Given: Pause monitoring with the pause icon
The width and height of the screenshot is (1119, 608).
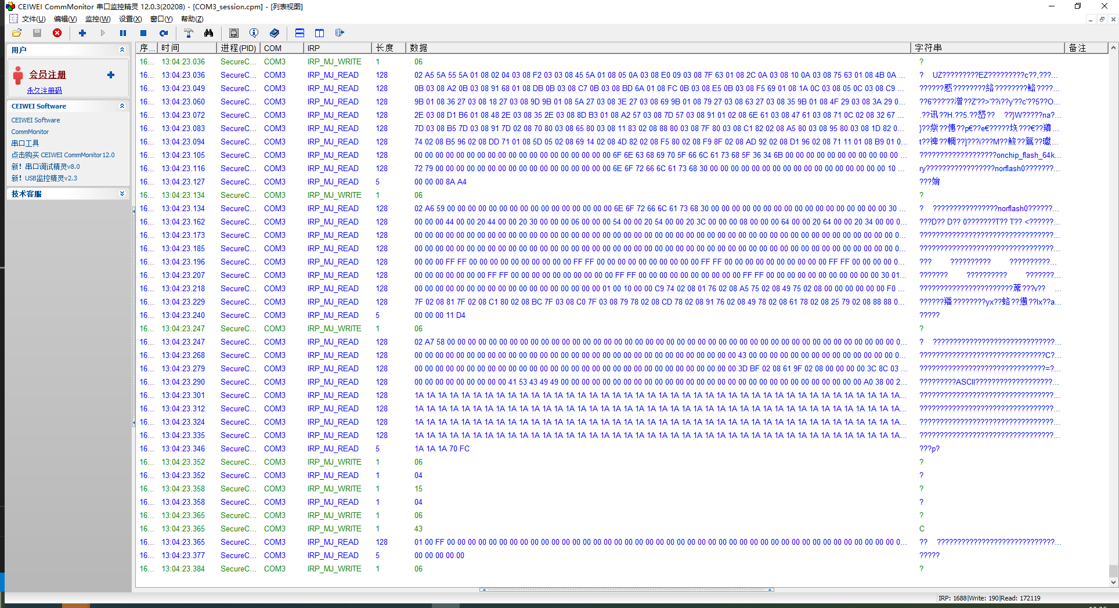Looking at the screenshot, I should [123, 33].
